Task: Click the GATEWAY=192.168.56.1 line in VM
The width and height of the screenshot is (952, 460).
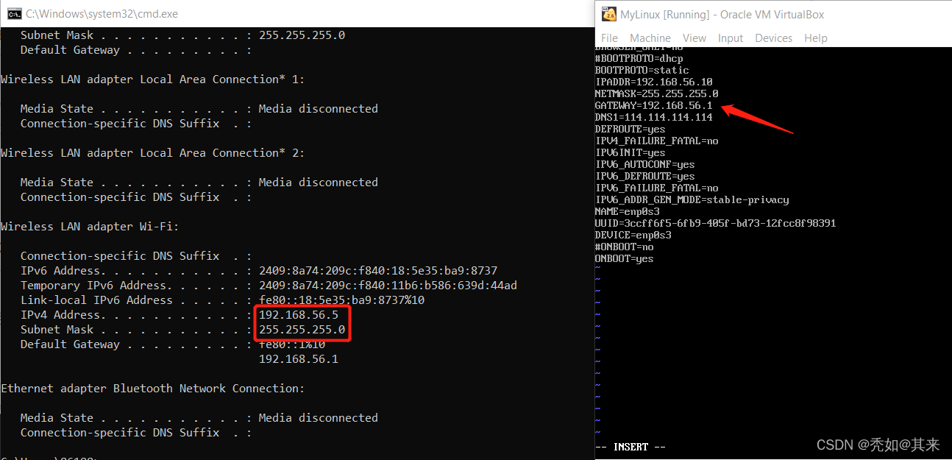Action: 653,105
